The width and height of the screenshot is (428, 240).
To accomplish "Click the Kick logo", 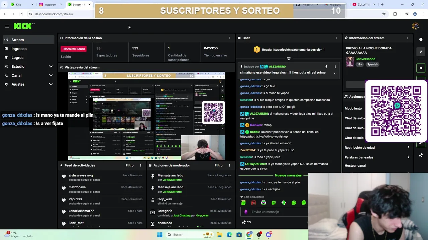I will pyautogui.click(x=24, y=26).
